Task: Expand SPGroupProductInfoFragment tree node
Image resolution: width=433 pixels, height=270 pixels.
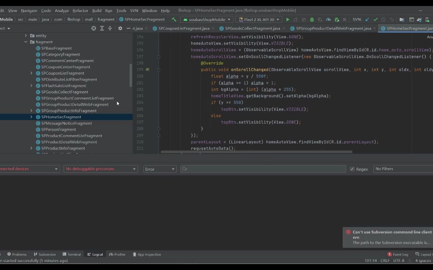Action: pos(31,111)
